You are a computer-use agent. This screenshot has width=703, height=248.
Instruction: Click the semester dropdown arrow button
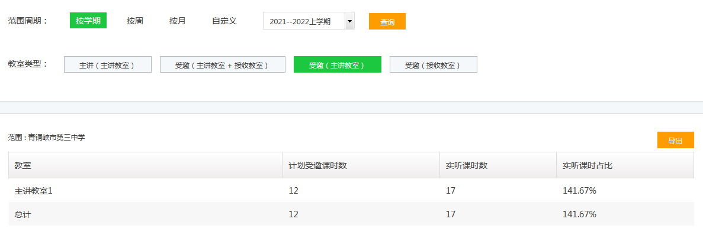click(x=349, y=21)
